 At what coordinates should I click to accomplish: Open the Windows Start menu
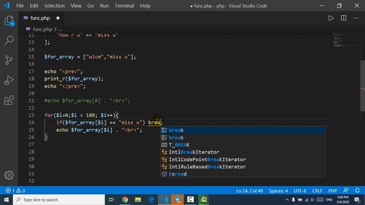[x=6, y=200]
